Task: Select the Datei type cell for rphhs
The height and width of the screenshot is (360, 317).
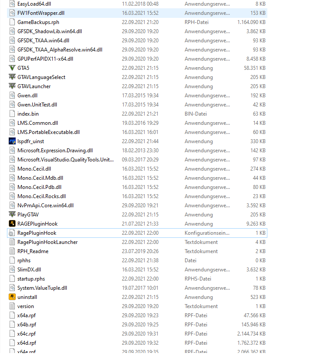Action: coord(190,261)
